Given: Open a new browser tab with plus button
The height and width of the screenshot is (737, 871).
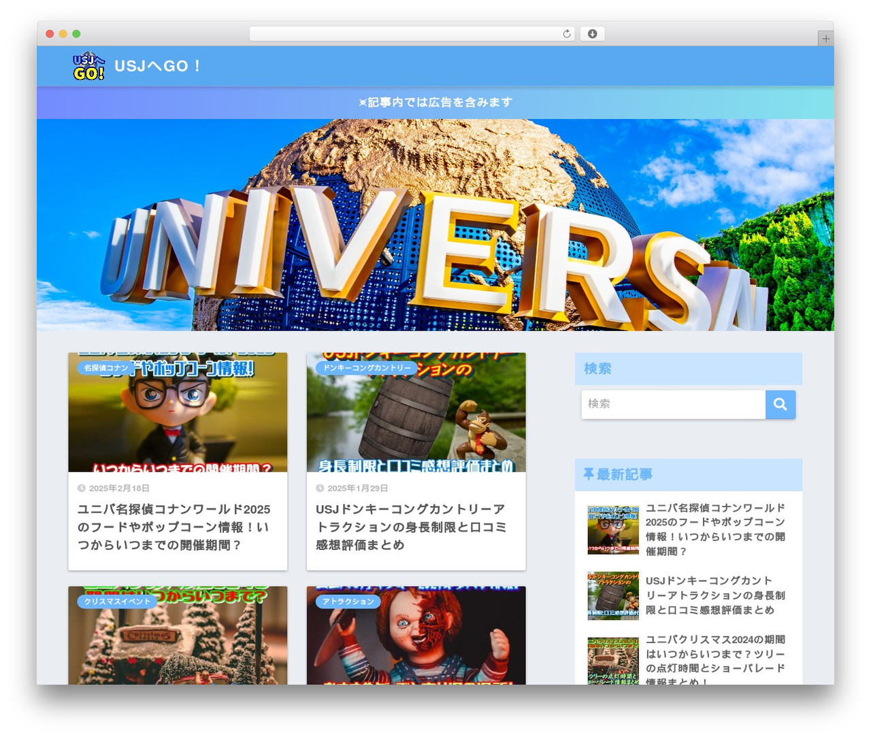Looking at the screenshot, I should [x=825, y=39].
